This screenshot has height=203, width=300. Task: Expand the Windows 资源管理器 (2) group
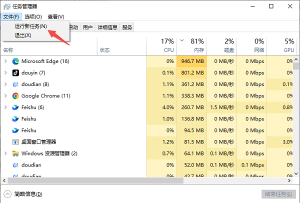pyautogui.click(x=5, y=153)
